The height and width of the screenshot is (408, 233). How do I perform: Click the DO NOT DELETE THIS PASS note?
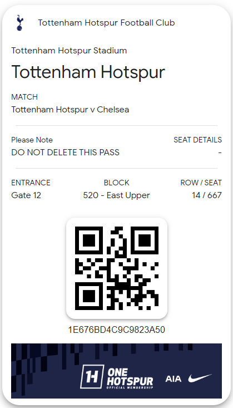[x=65, y=152]
